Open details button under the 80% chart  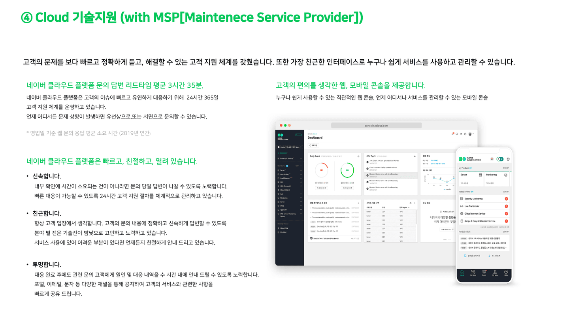tap(347, 188)
